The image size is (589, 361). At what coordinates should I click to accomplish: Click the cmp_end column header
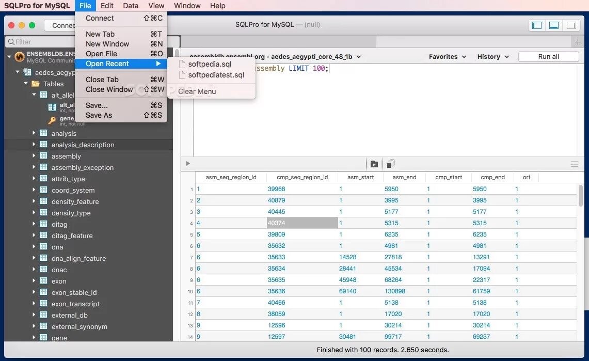click(x=492, y=177)
